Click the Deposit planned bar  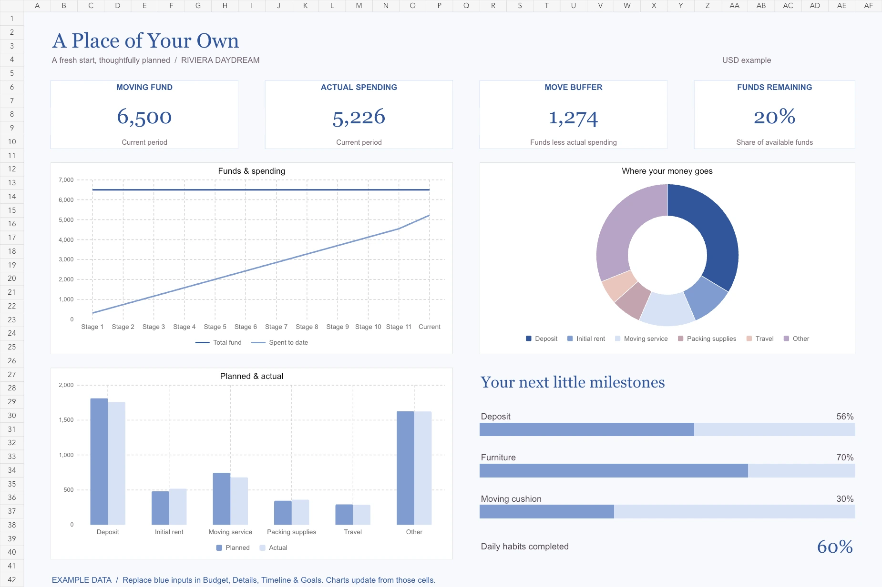99,461
